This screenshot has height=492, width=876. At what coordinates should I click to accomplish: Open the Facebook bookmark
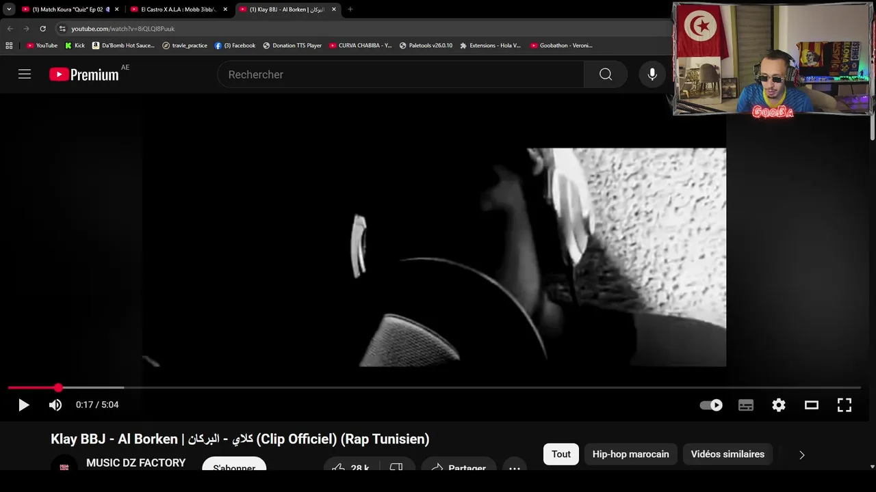click(235, 46)
